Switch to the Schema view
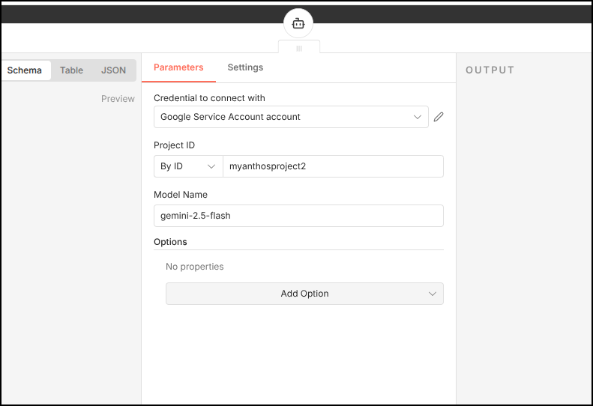This screenshot has height=406, width=593. 25,70
